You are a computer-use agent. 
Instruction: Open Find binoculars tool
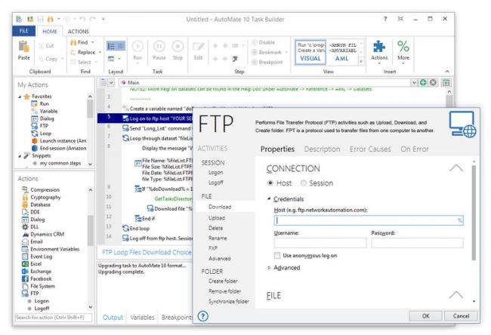[x=79, y=42]
